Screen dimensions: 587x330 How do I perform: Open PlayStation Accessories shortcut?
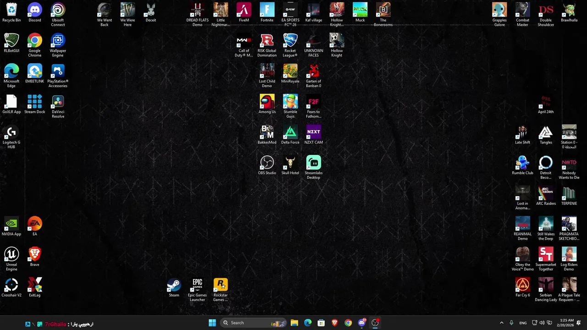click(x=58, y=76)
